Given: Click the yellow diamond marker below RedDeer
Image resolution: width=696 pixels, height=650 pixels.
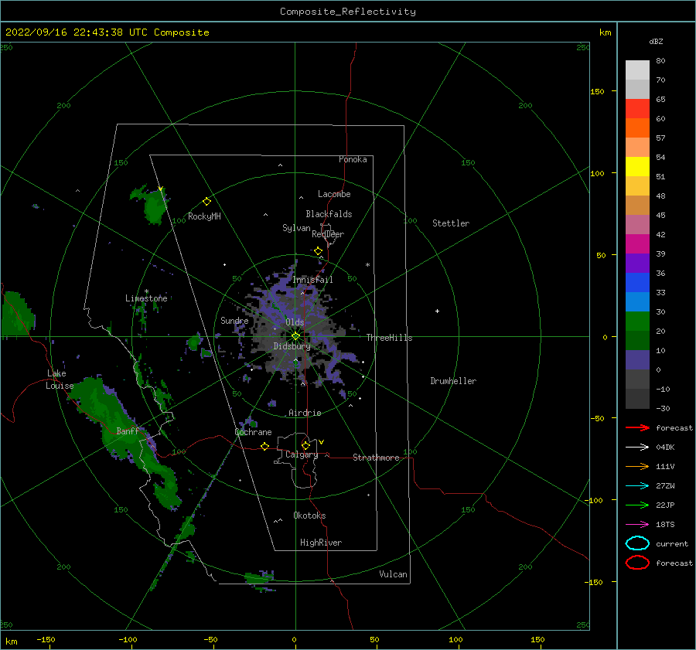Looking at the screenshot, I should 319,251.
